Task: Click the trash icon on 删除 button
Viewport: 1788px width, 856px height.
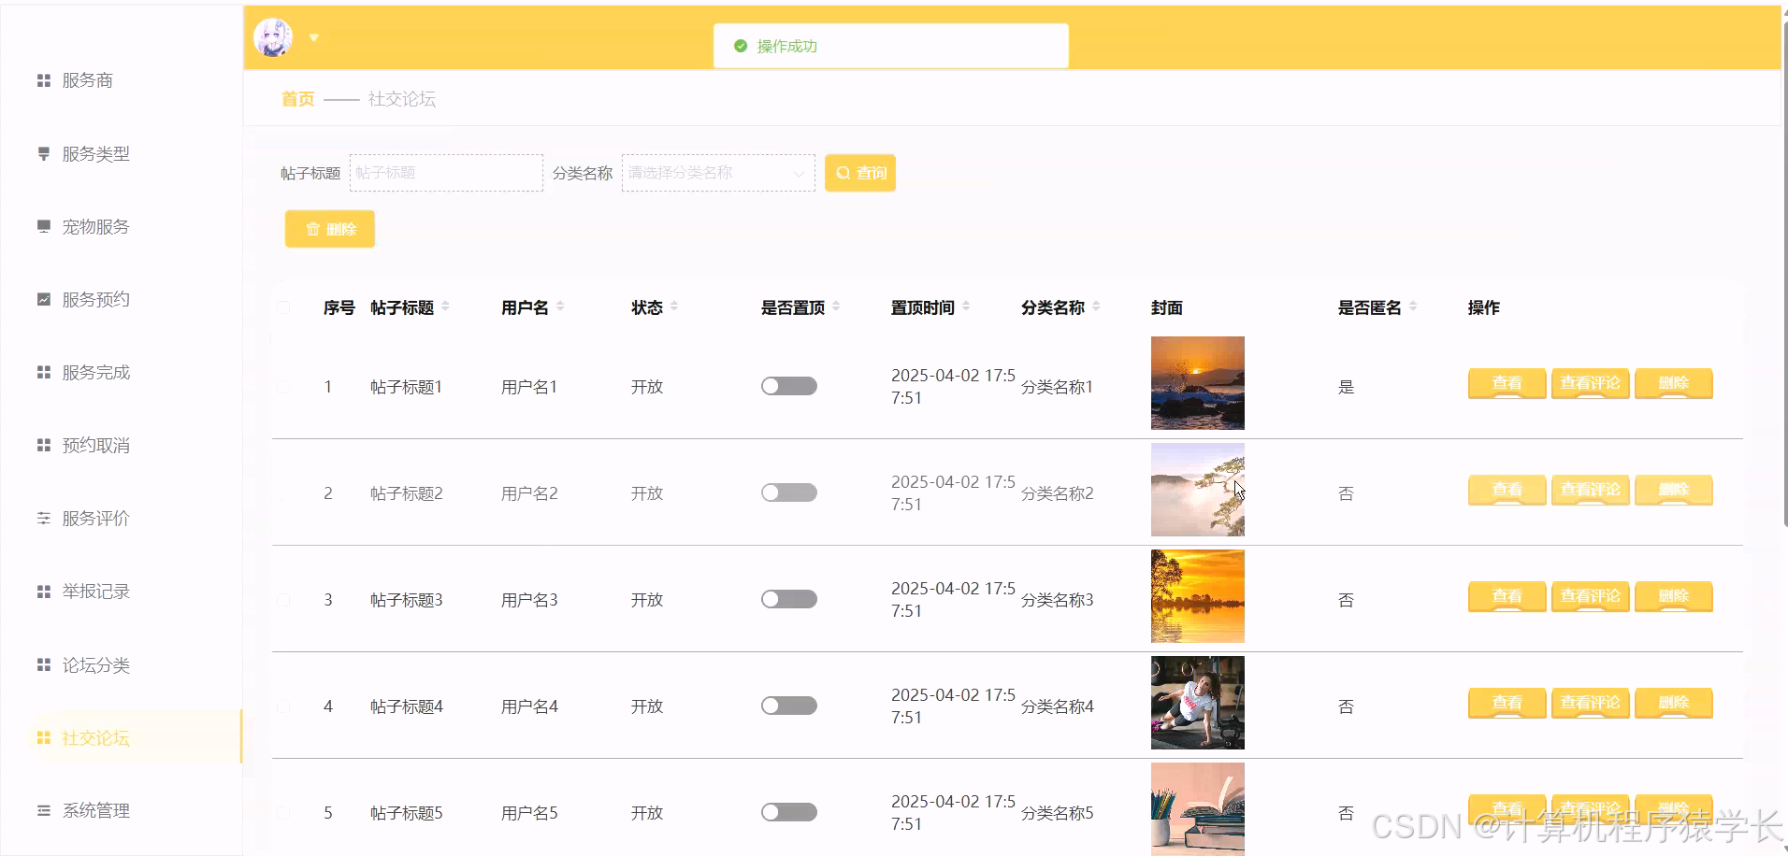Action: [x=312, y=229]
